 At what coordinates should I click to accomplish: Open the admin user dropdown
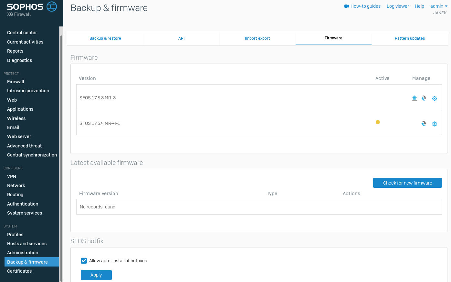439,6
